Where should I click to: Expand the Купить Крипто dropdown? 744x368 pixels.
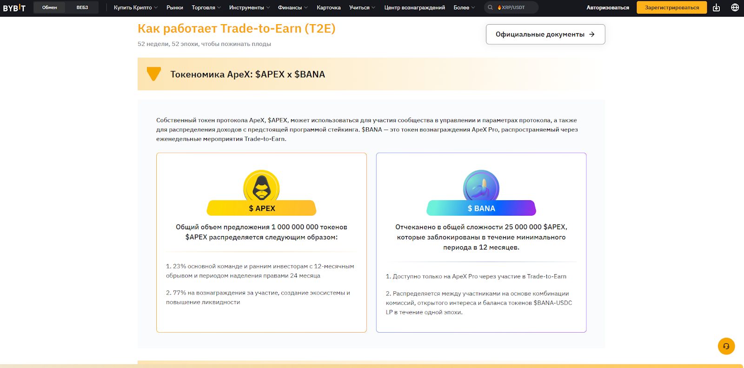point(136,7)
